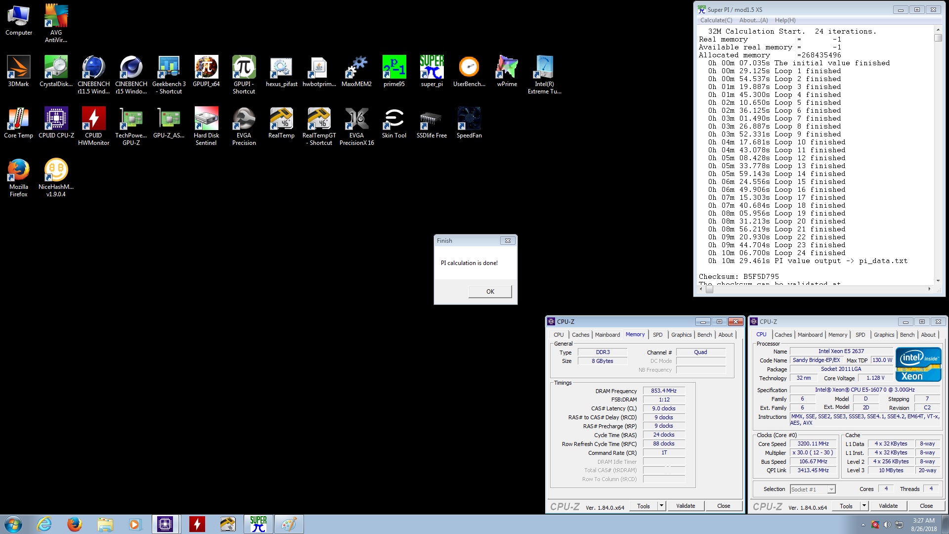Open Graphics tab in right CPU-Z window
This screenshot has height=534, width=949.
pos(884,335)
